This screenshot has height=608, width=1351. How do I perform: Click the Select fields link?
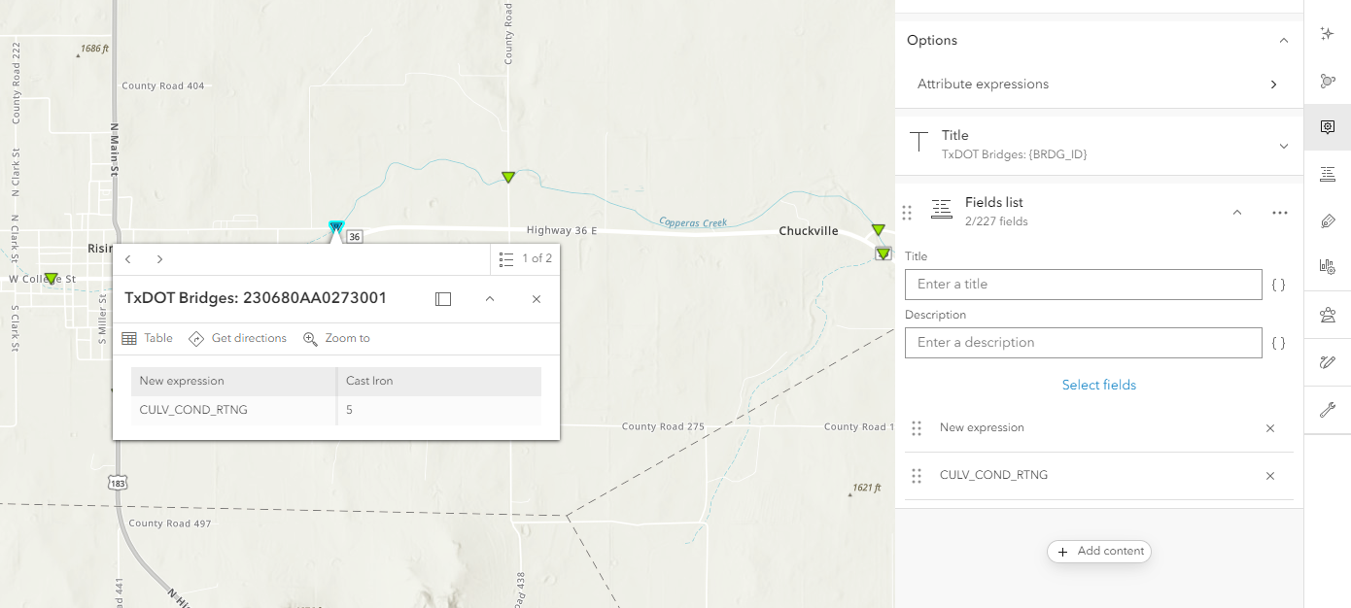click(x=1098, y=385)
